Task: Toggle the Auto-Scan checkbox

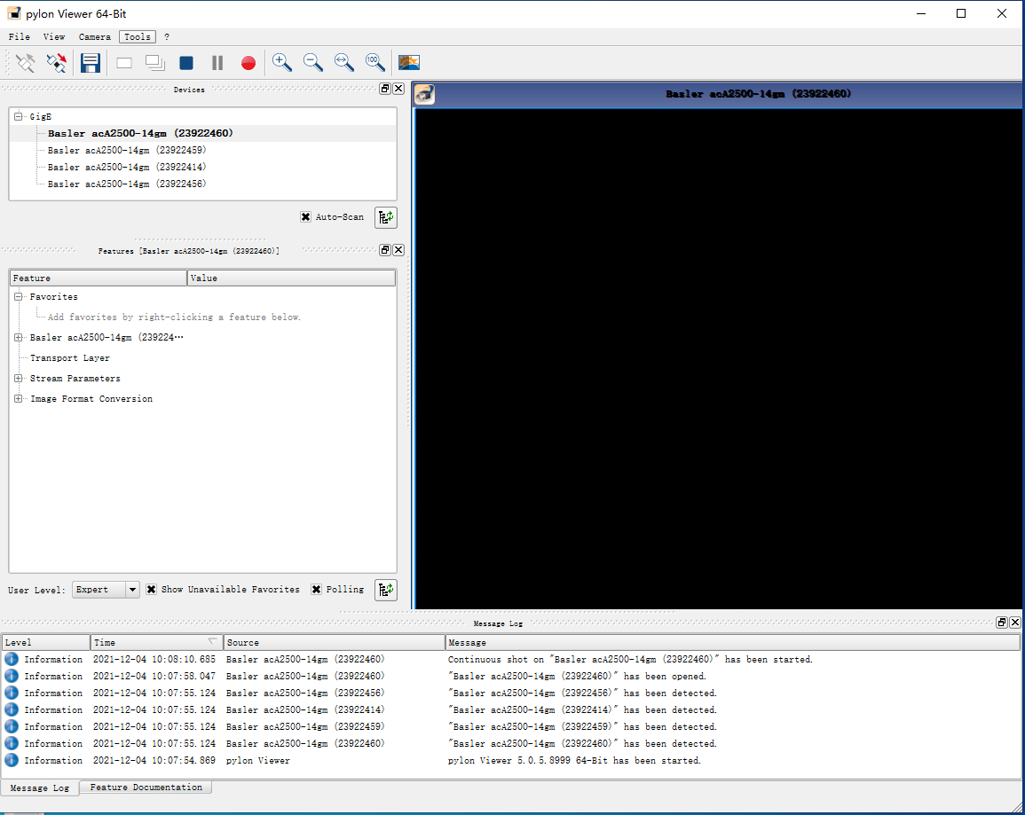Action: [305, 216]
